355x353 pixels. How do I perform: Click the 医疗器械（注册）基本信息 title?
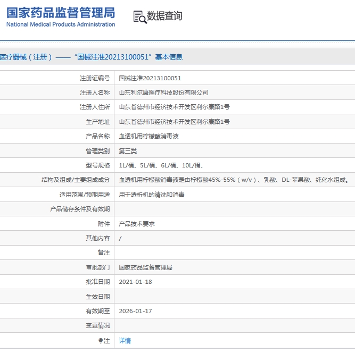coord(91,57)
